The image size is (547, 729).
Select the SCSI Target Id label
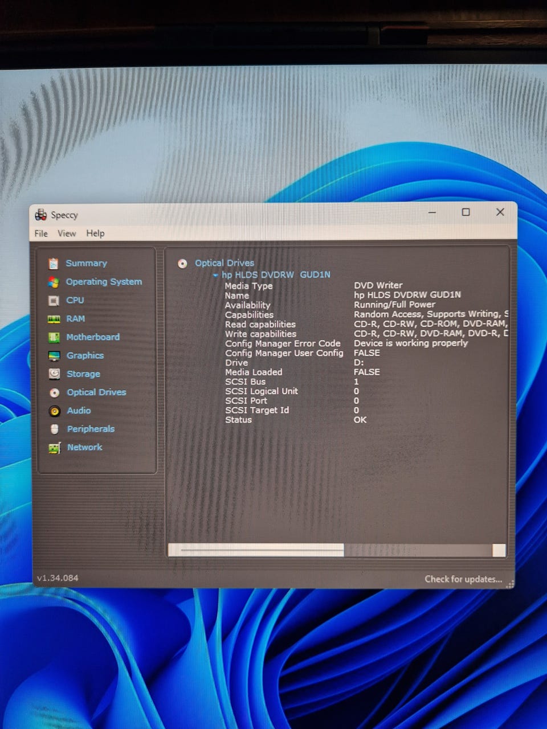click(x=256, y=410)
